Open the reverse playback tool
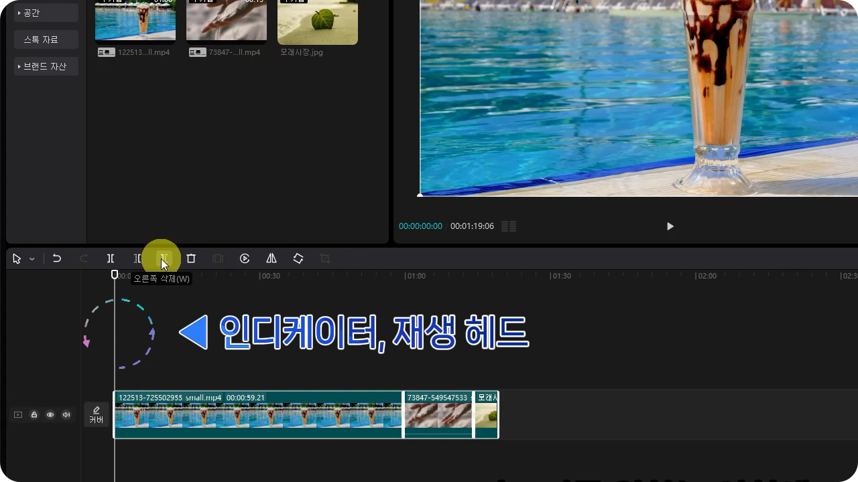 coord(245,258)
